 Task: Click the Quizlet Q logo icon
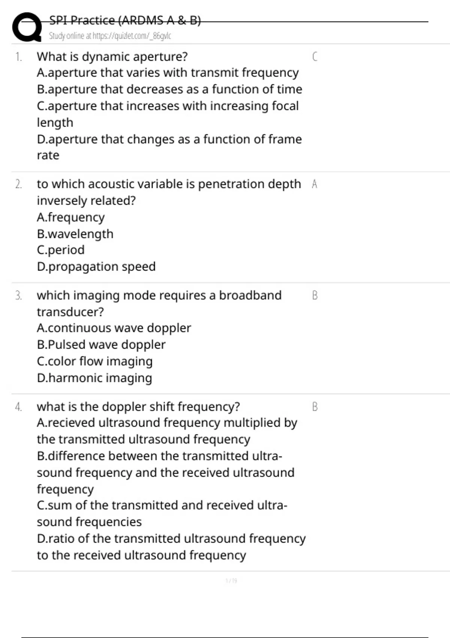pos(27,27)
